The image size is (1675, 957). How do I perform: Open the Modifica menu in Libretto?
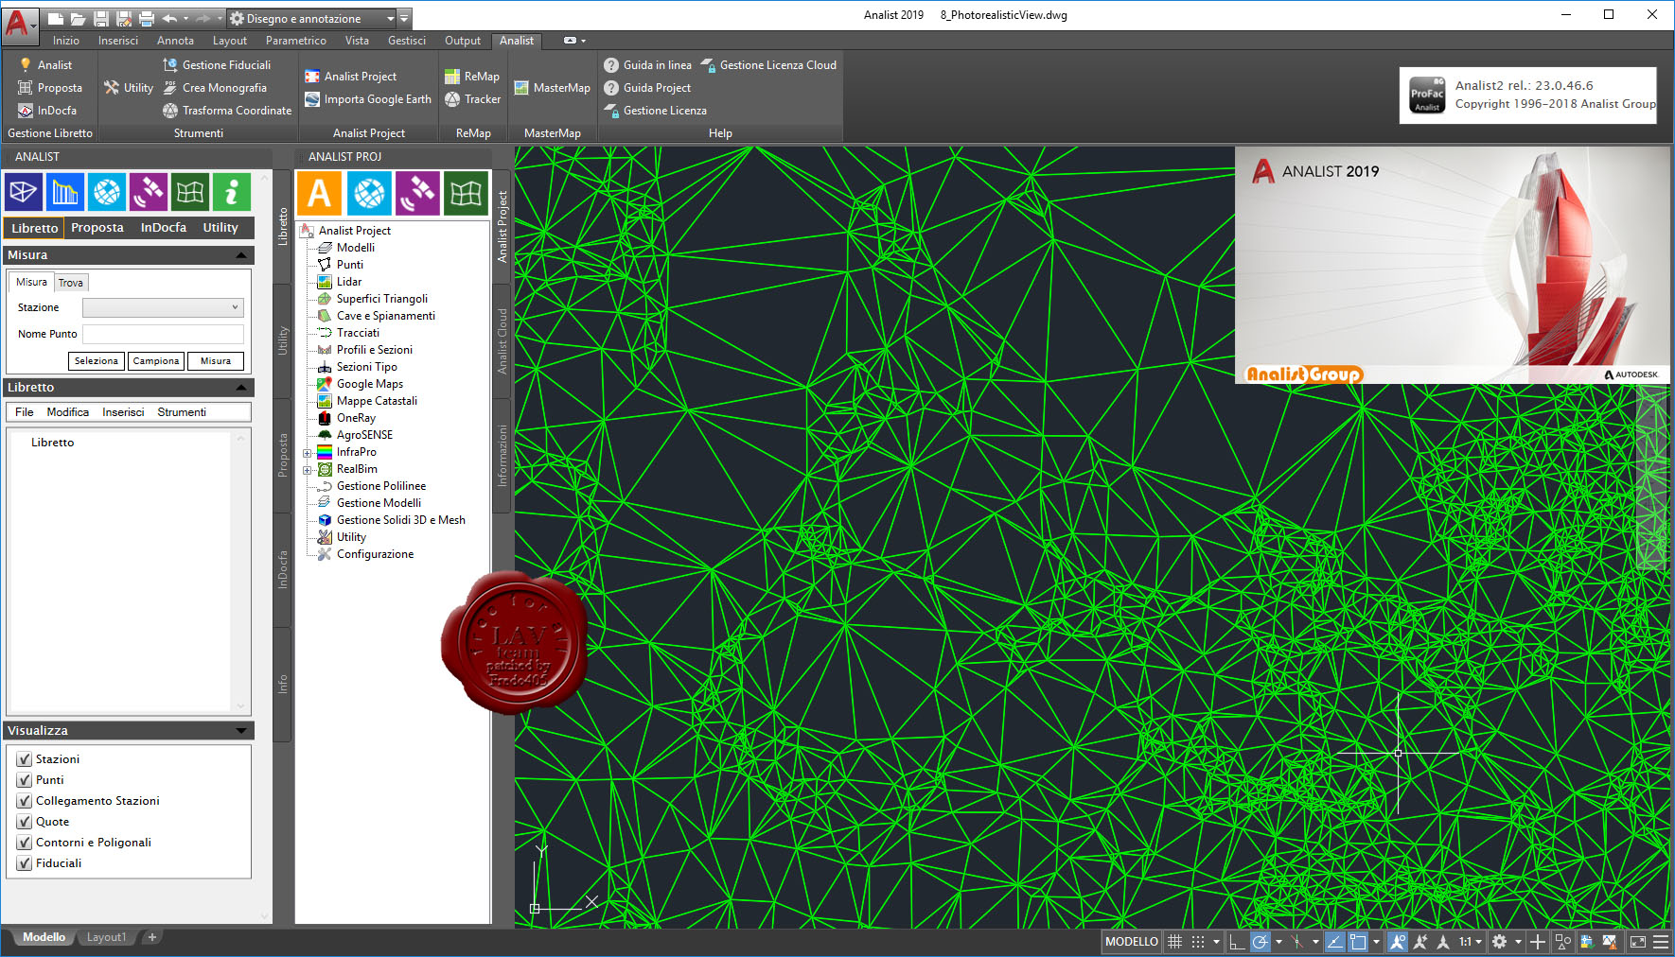click(x=68, y=412)
